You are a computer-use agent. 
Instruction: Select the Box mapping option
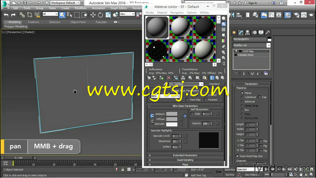(242, 110)
